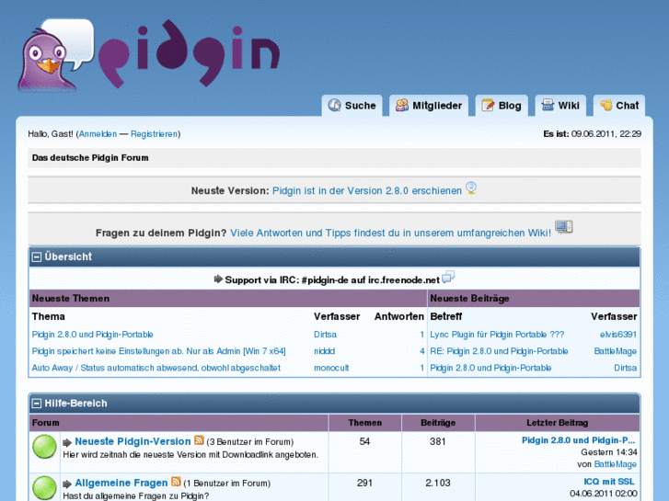
Task: Click the chat bubbles icon after irc.freenode.net
Action: [x=448, y=277]
